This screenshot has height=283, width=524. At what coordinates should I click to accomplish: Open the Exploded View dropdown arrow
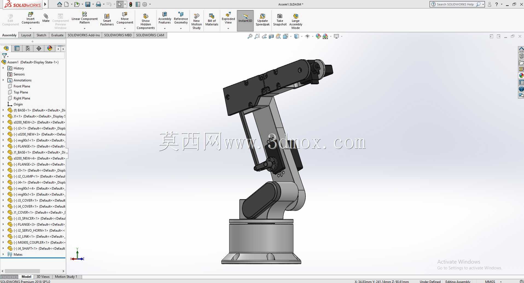228,28
